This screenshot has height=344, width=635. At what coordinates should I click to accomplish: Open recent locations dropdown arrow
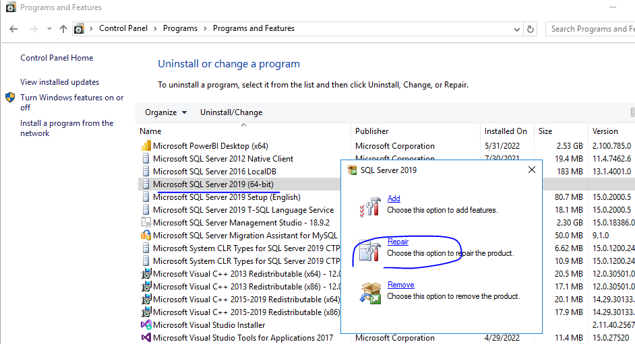click(49, 29)
